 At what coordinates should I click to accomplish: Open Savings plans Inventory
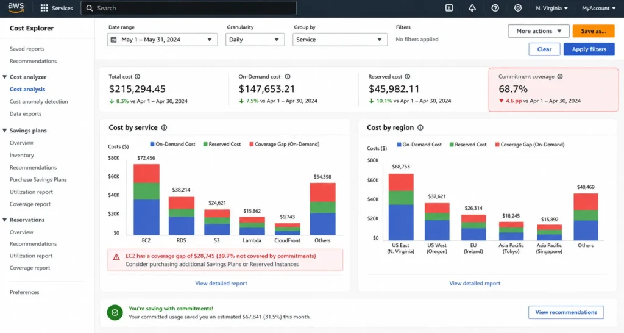coord(22,156)
